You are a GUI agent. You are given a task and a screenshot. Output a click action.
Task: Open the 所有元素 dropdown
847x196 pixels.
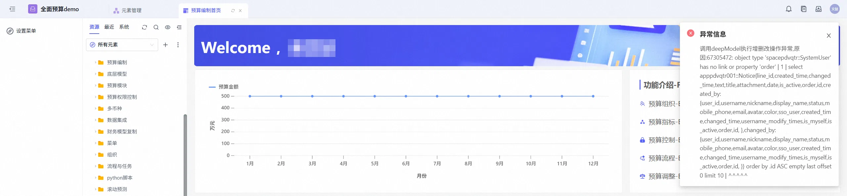122,45
